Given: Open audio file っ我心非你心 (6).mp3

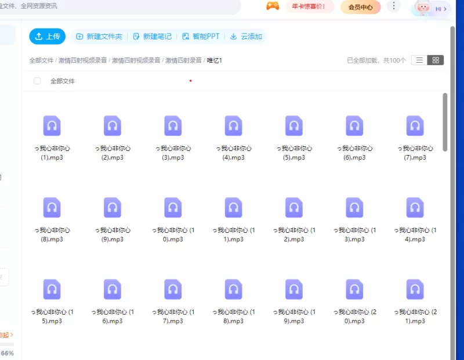Looking at the screenshot, I should (x=354, y=138).
